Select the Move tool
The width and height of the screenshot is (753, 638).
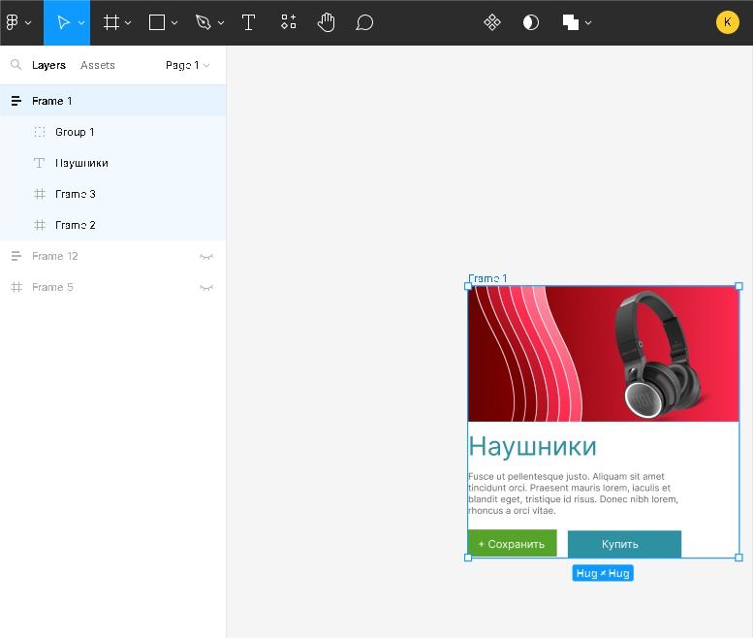(62, 22)
